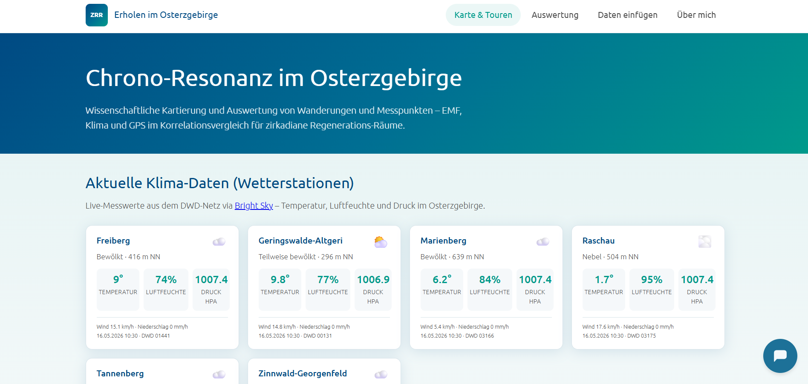Screen dimensions: 808x384
Task: Click Geringswalde's 1006.9 pressure value
Action: click(373, 280)
